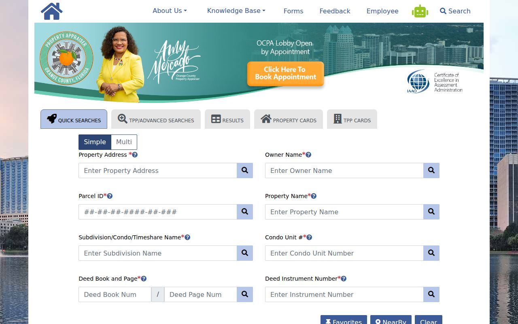518x324 pixels.
Task: Select the Simple search mode
Action: [x=95, y=142]
